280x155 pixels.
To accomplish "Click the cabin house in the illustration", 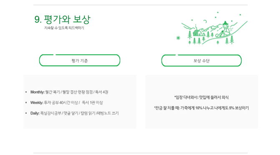I will tap(197, 33).
